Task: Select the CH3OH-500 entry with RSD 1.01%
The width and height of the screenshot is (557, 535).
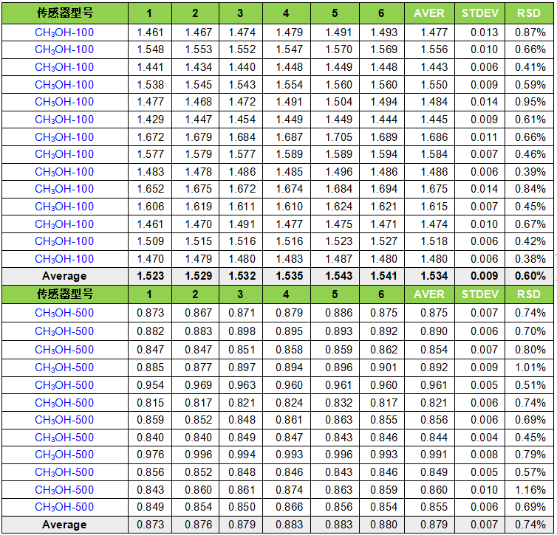Action: [x=64, y=367]
